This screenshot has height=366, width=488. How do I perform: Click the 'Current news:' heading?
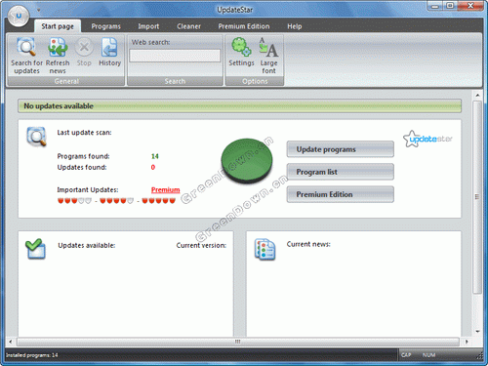(308, 244)
